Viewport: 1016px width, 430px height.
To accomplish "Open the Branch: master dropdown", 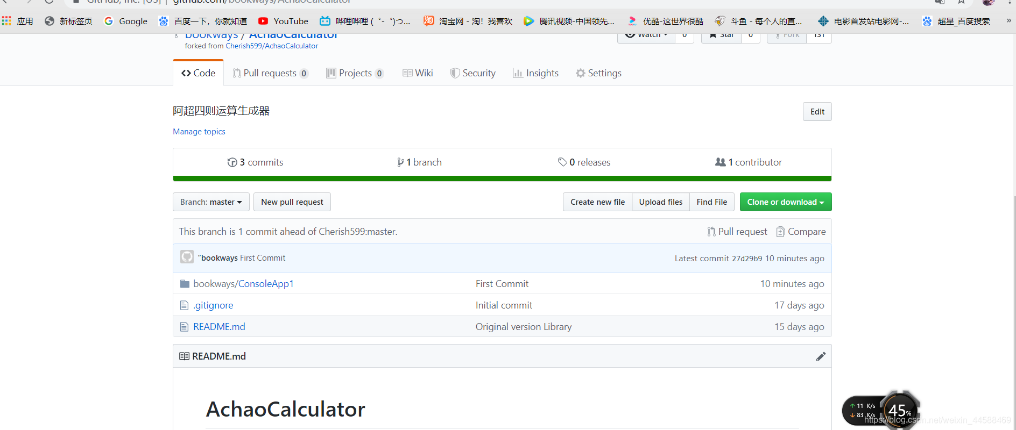I will pyautogui.click(x=211, y=202).
